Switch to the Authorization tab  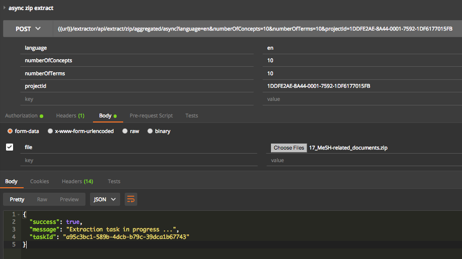[21, 115]
